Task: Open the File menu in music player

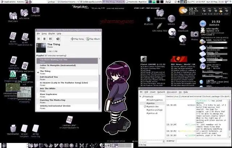Action: tap(38, 34)
